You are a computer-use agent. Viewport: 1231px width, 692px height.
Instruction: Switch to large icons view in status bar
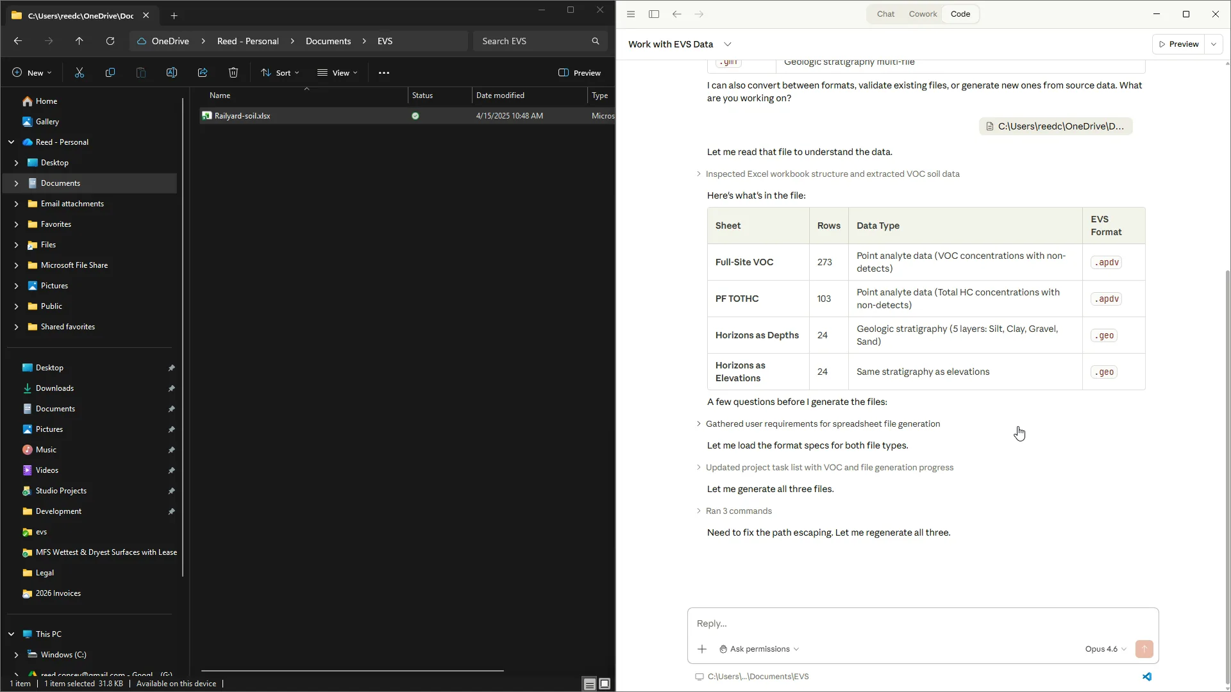tap(605, 684)
